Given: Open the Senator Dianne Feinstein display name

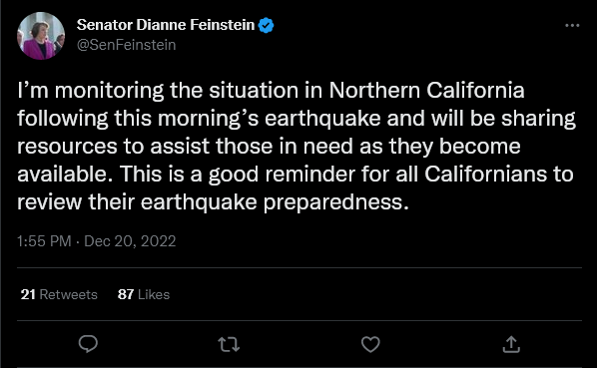Looking at the screenshot, I should (x=166, y=25).
